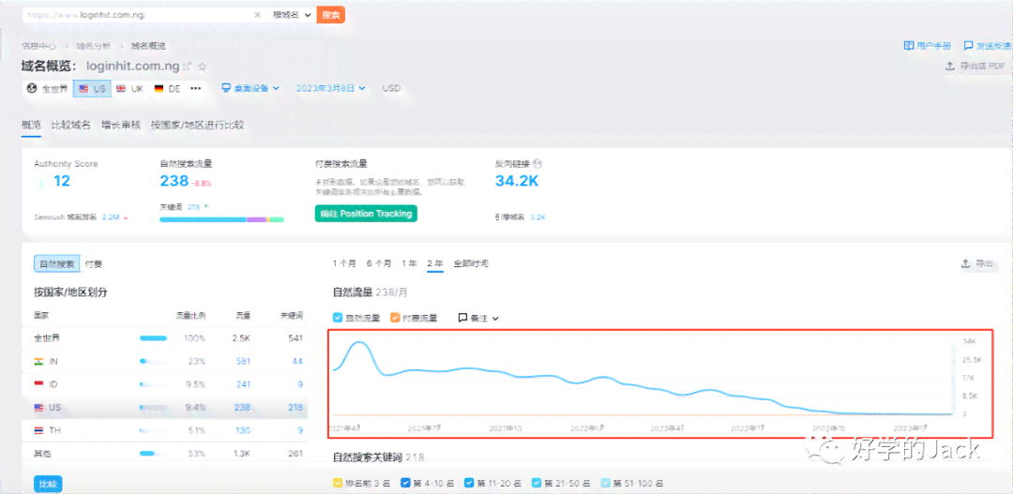Viewport: 1013px width, 494px height.
Task: Toggle organic traffic (自然流量) checkbox
Action: [338, 318]
